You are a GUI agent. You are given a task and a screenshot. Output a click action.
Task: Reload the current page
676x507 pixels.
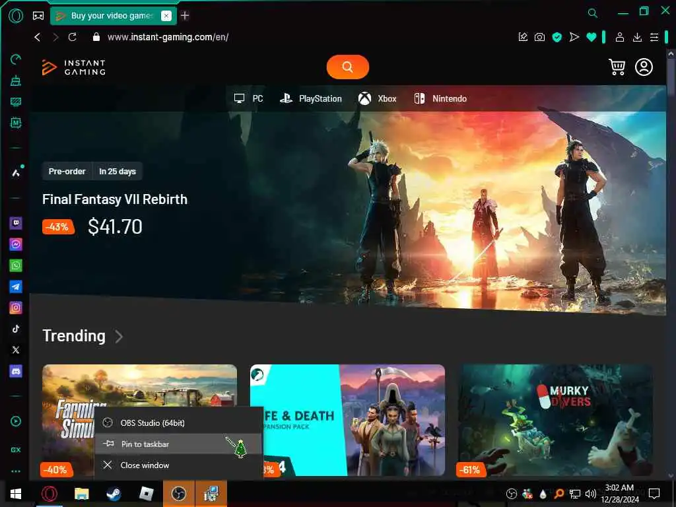(x=73, y=37)
